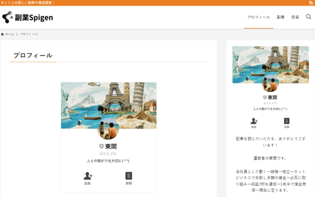Open the プロフィール navigation menu item
The image size is (315, 197).
click(259, 17)
